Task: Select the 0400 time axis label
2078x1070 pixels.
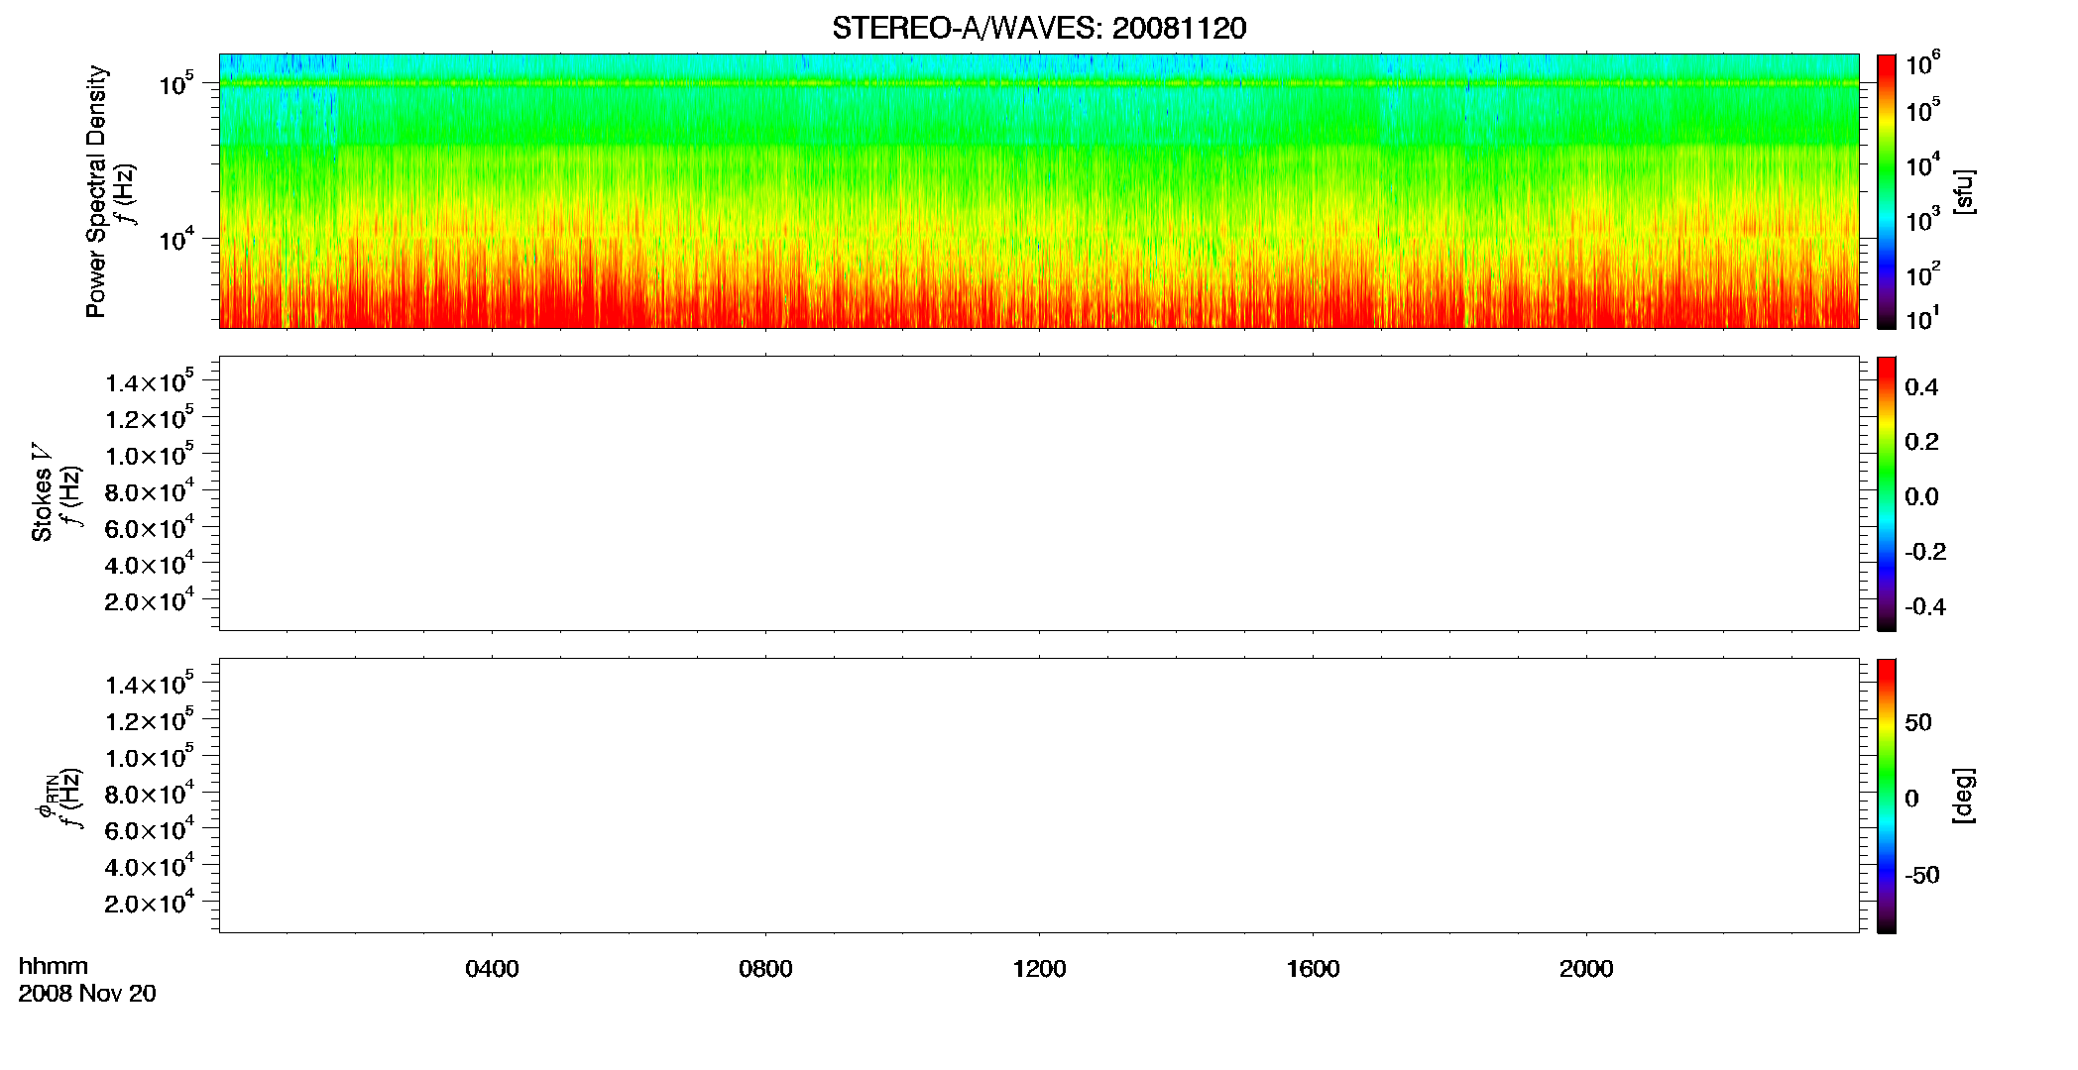Action: coord(492,969)
